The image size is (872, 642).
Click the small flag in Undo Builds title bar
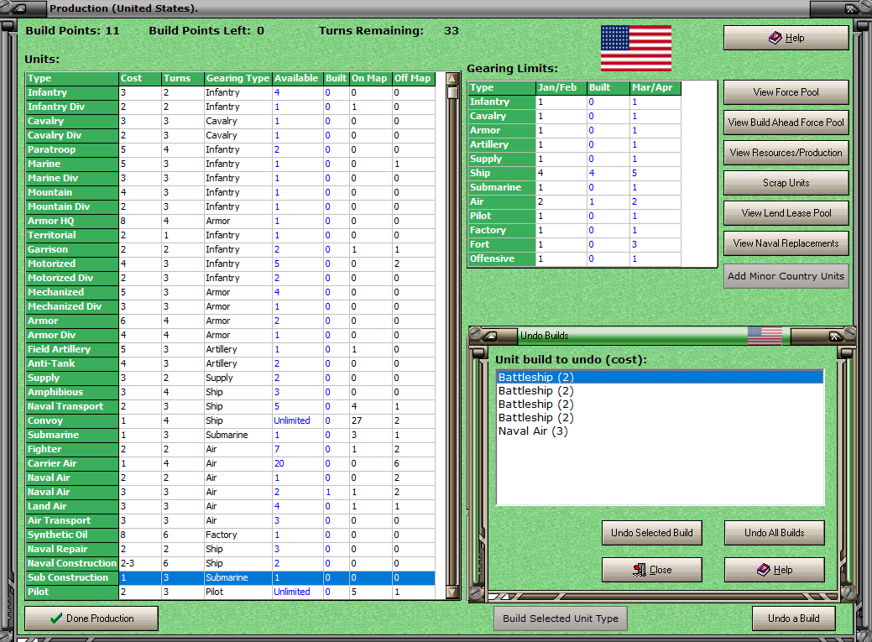point(765,336)
